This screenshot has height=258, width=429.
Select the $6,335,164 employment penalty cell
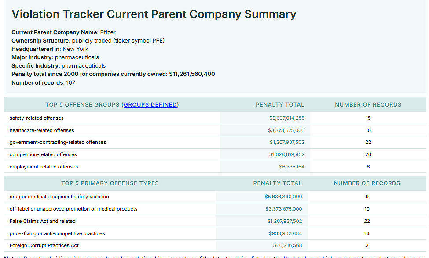click(291, 167)
